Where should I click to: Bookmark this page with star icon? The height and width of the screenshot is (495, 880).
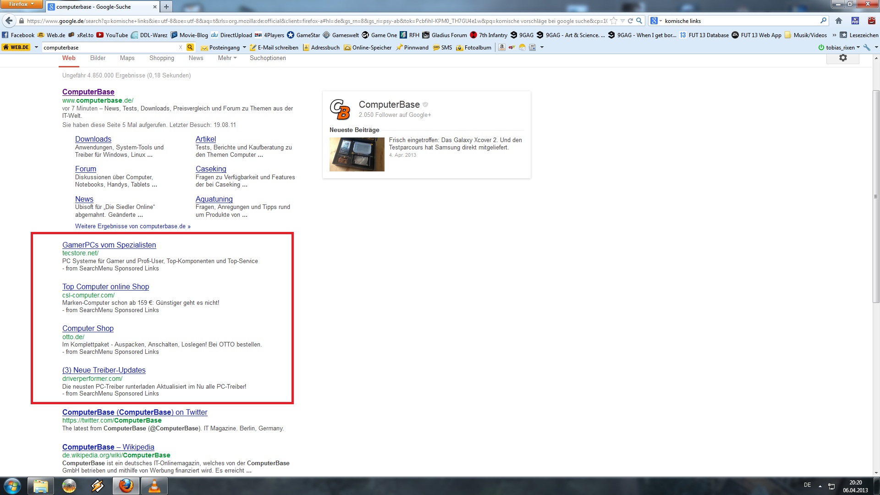click(614, 21)
